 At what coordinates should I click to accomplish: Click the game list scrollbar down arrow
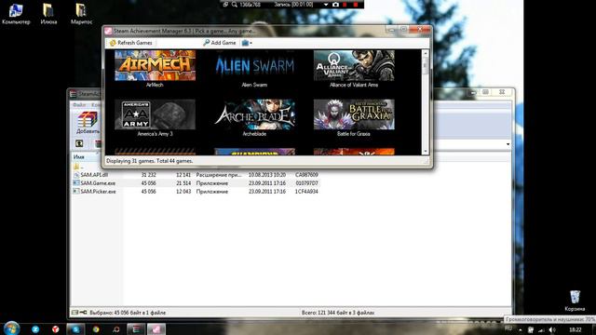(x=426, y=151)
